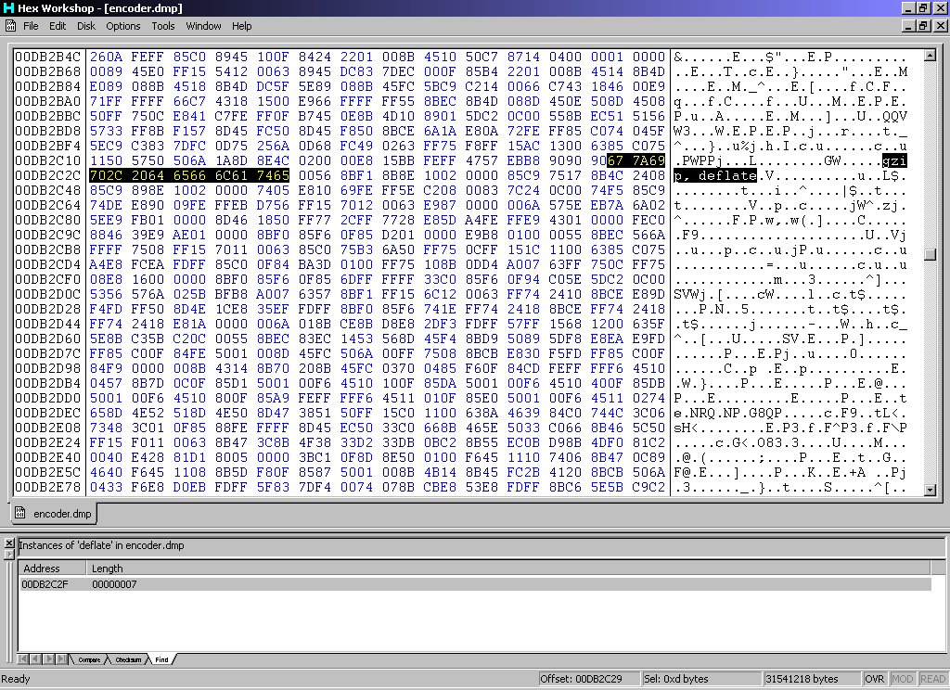
Task: Close the Find results panel
Action: pyautogui.click(x=9, y=543)
